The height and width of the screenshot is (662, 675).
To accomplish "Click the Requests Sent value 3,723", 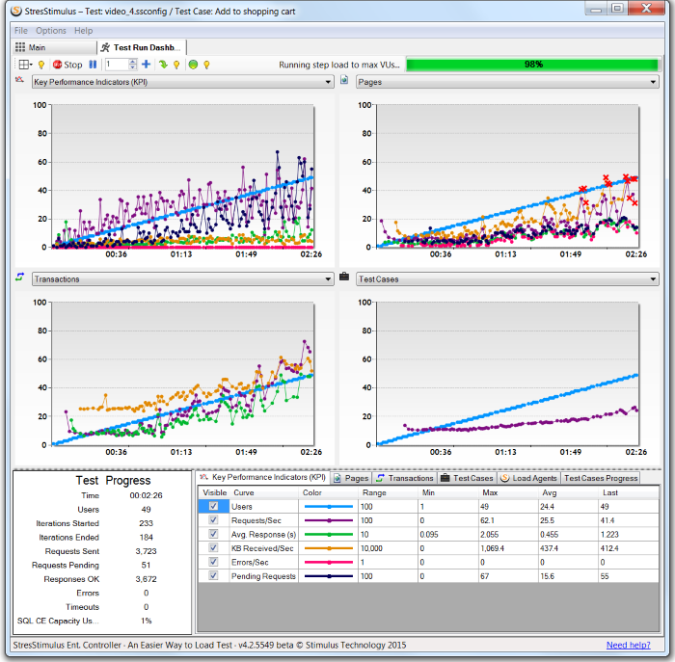I will coord(146,551).
